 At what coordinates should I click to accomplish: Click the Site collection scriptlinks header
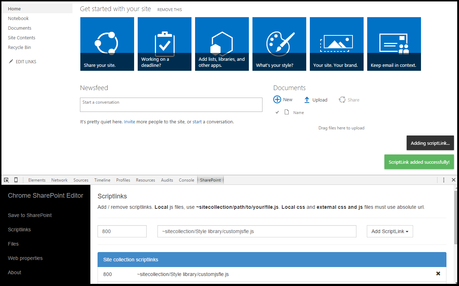[272, 260]
